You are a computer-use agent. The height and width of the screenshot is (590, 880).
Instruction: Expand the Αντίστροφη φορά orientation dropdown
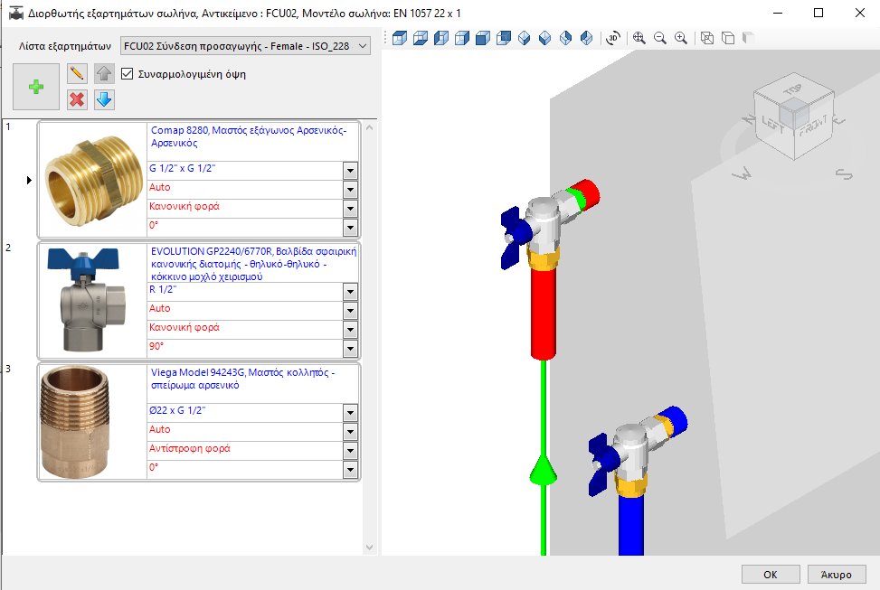point(352,449)
